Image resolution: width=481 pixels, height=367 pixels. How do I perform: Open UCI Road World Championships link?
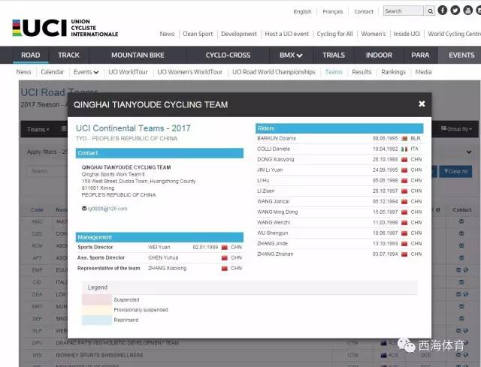coord(274,72)
